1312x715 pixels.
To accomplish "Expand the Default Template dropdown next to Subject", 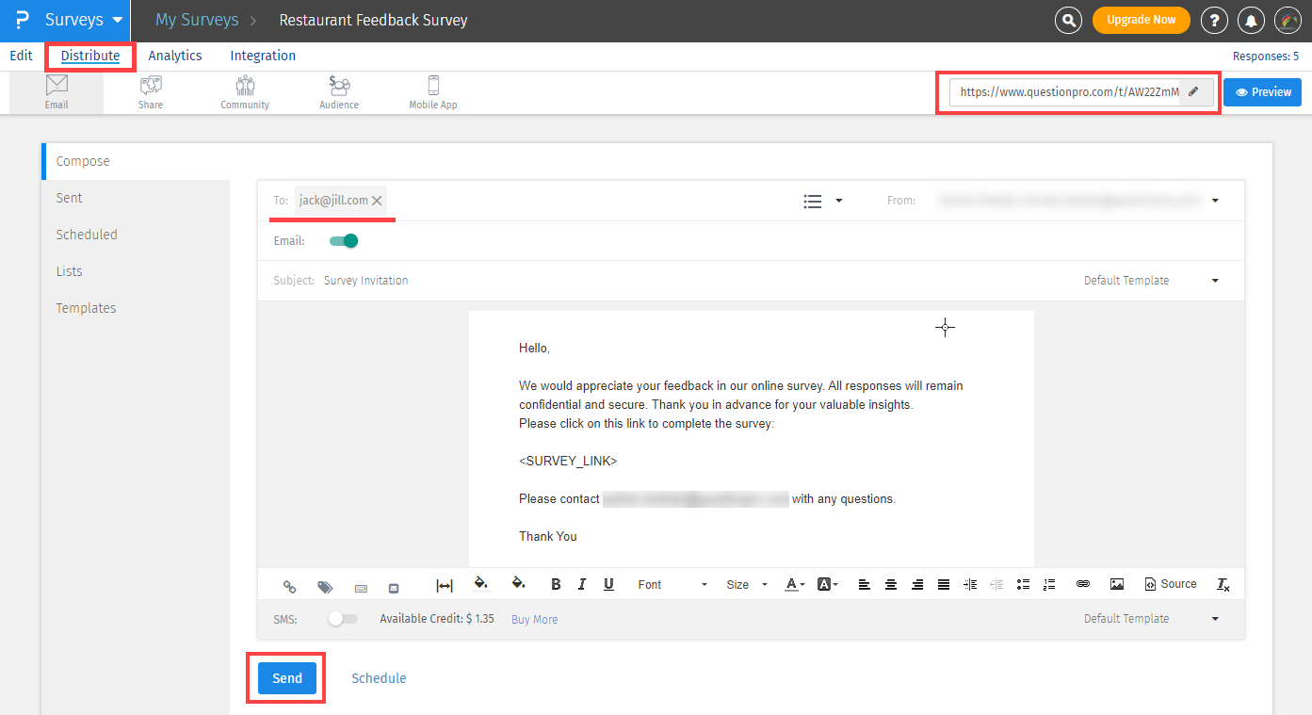I will click(1214, 280).
